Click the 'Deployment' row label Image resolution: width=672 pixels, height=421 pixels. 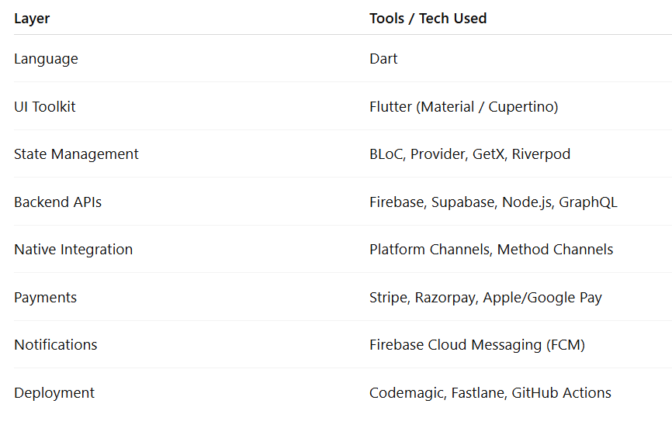point(54,392)
